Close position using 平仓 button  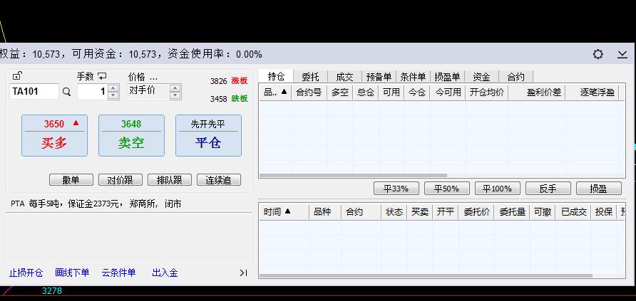208,135
